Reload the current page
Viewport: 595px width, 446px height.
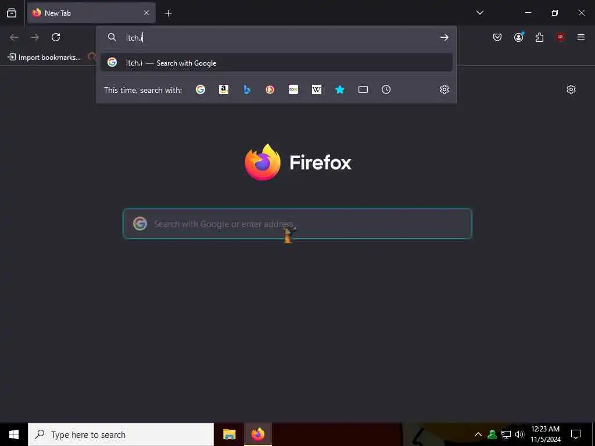pyautogui.click(x=56, y=37)
